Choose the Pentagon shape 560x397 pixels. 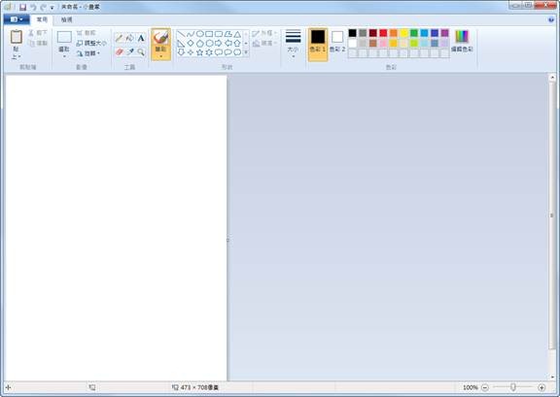tap(200, 43)
